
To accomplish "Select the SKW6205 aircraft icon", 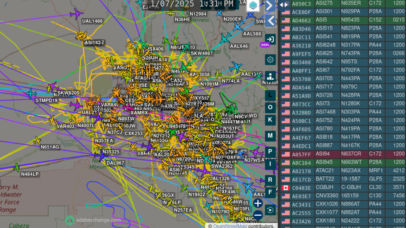I will pos(53,86).
